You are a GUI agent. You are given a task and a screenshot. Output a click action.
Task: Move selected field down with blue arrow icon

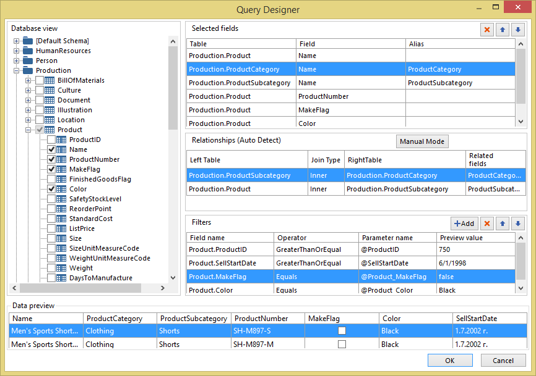coord(517,29)
